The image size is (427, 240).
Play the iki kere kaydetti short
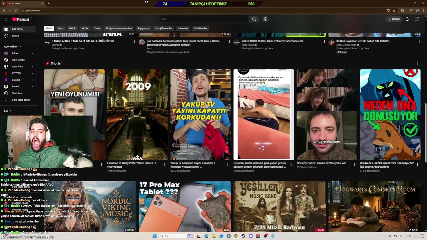pyautogui.click(x=327, y=115)
